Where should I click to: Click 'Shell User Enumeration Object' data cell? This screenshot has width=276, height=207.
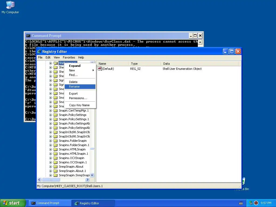tap(182, 69)
